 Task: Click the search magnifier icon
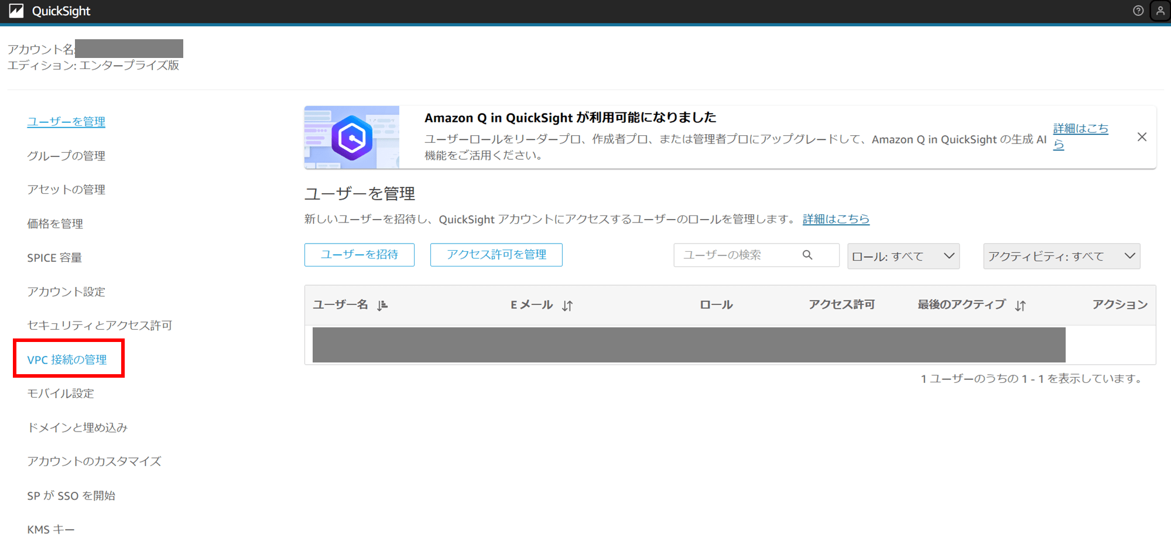pos(807,255)
